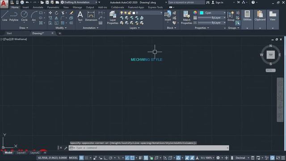Expand the Modify panel
Screen dimensions: 286x161
tap(61, 28)
